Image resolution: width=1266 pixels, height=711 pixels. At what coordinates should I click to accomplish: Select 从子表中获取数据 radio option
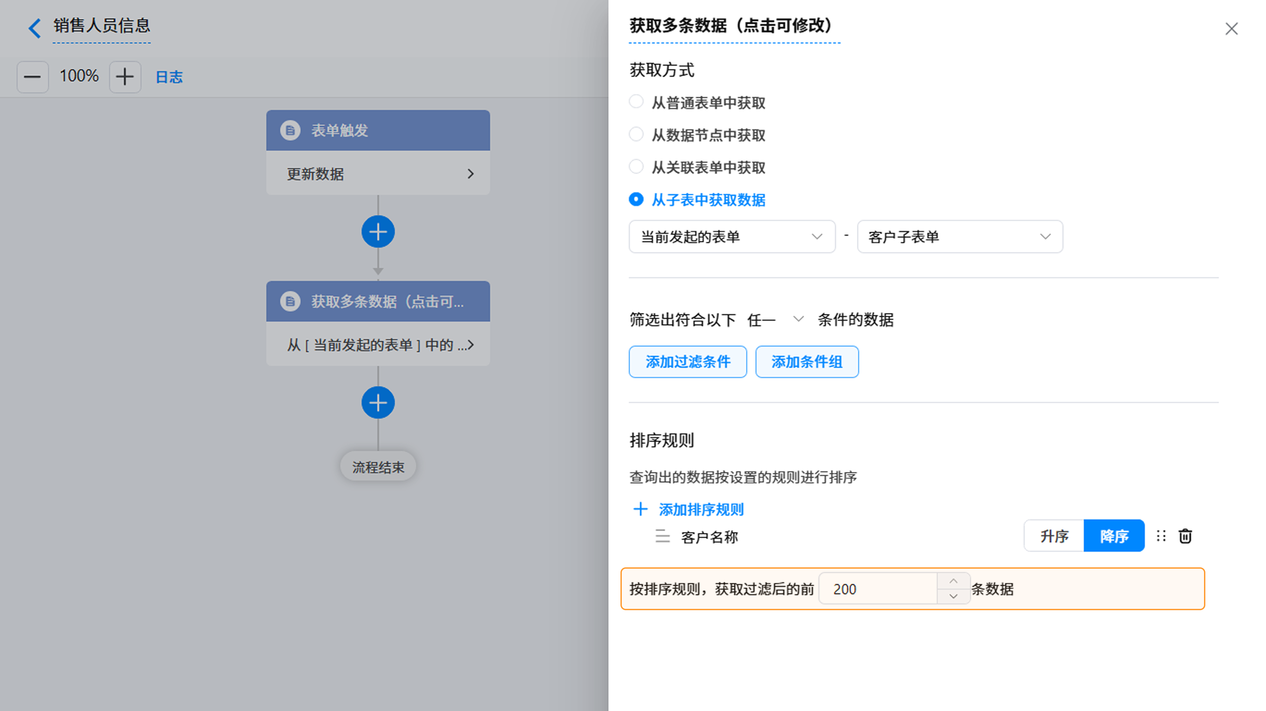[x=636, y=199]
